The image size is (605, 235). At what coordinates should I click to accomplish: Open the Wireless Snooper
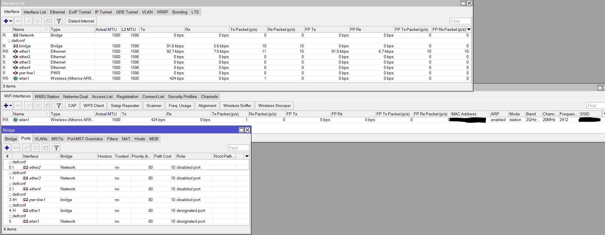275,106
